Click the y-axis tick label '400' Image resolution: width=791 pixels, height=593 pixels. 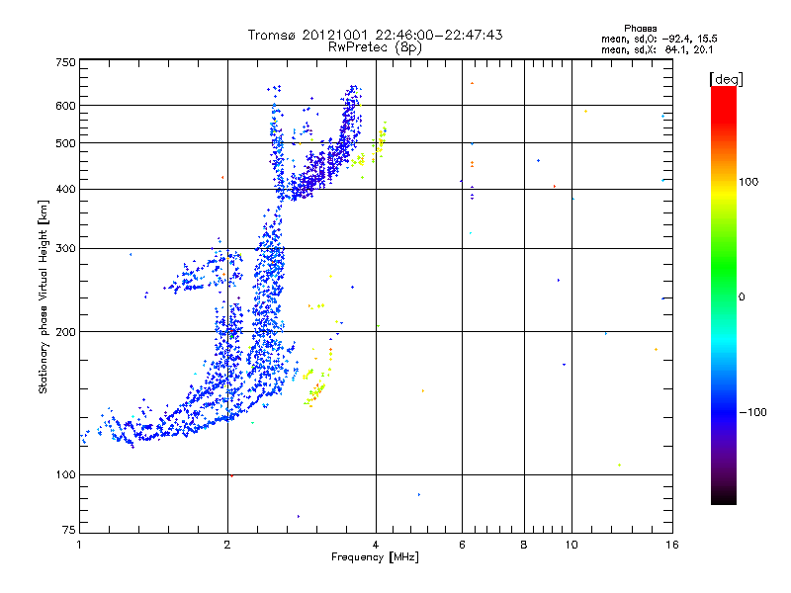(x=65, y=190)
